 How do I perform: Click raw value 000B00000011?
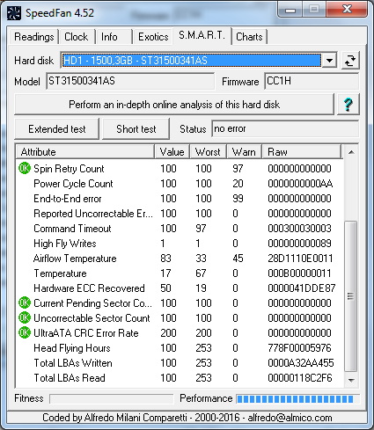click(x=299, y=273)
